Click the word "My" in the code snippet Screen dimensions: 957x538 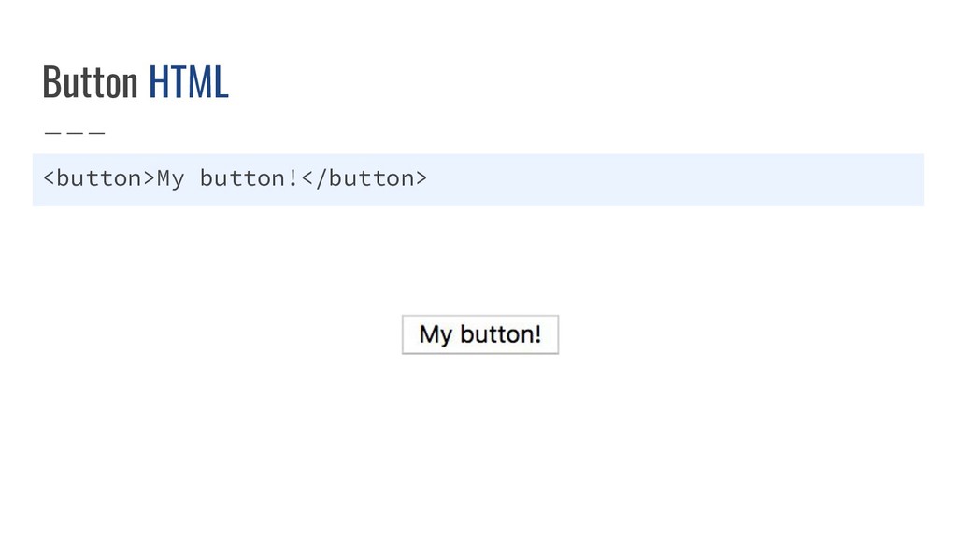click(x=171, y=178)
